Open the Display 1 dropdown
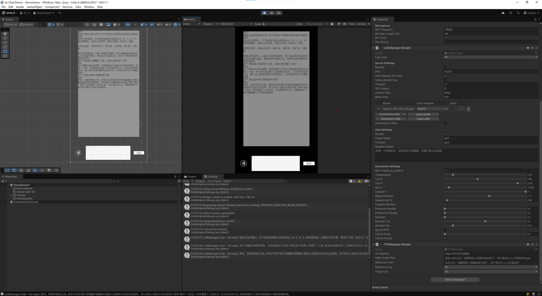542x296 pixels. pos(211,24)
